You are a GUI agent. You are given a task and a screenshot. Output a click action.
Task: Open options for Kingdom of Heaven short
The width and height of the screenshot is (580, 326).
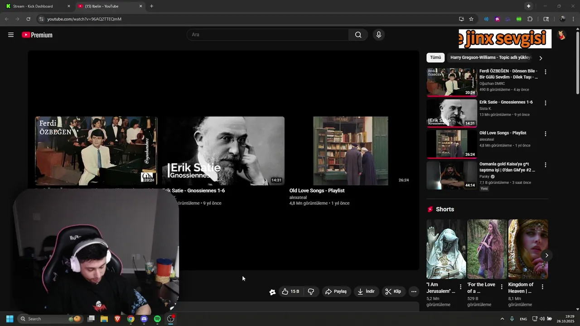[542, 287]
